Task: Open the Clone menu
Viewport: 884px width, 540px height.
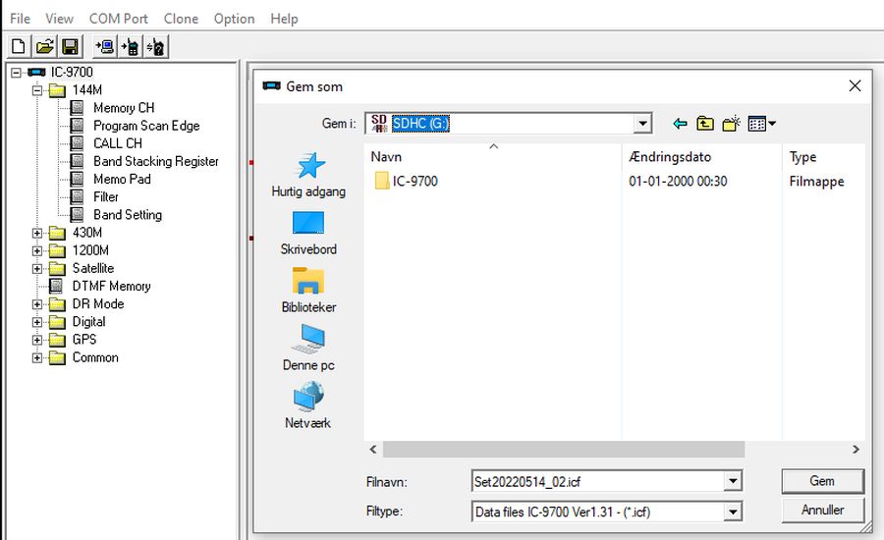Action: point(181,19)
